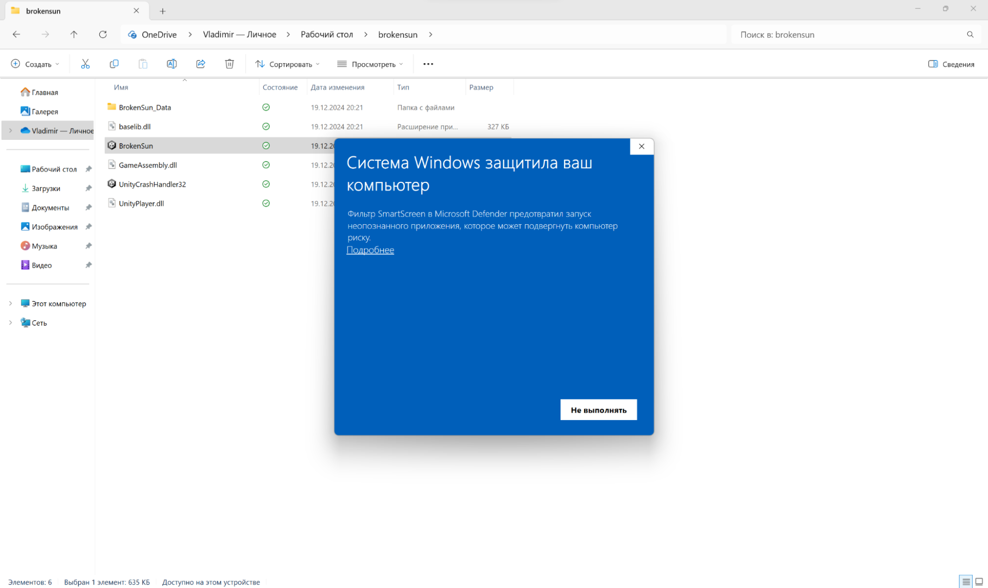Viewport: 988px width, 588px height.
Task: Go forward with the right arrow
Action: tap(45, 34)
